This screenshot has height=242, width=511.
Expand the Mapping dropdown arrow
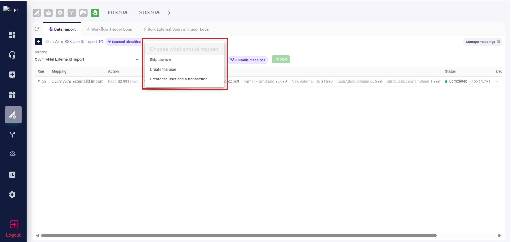point(137,60)
